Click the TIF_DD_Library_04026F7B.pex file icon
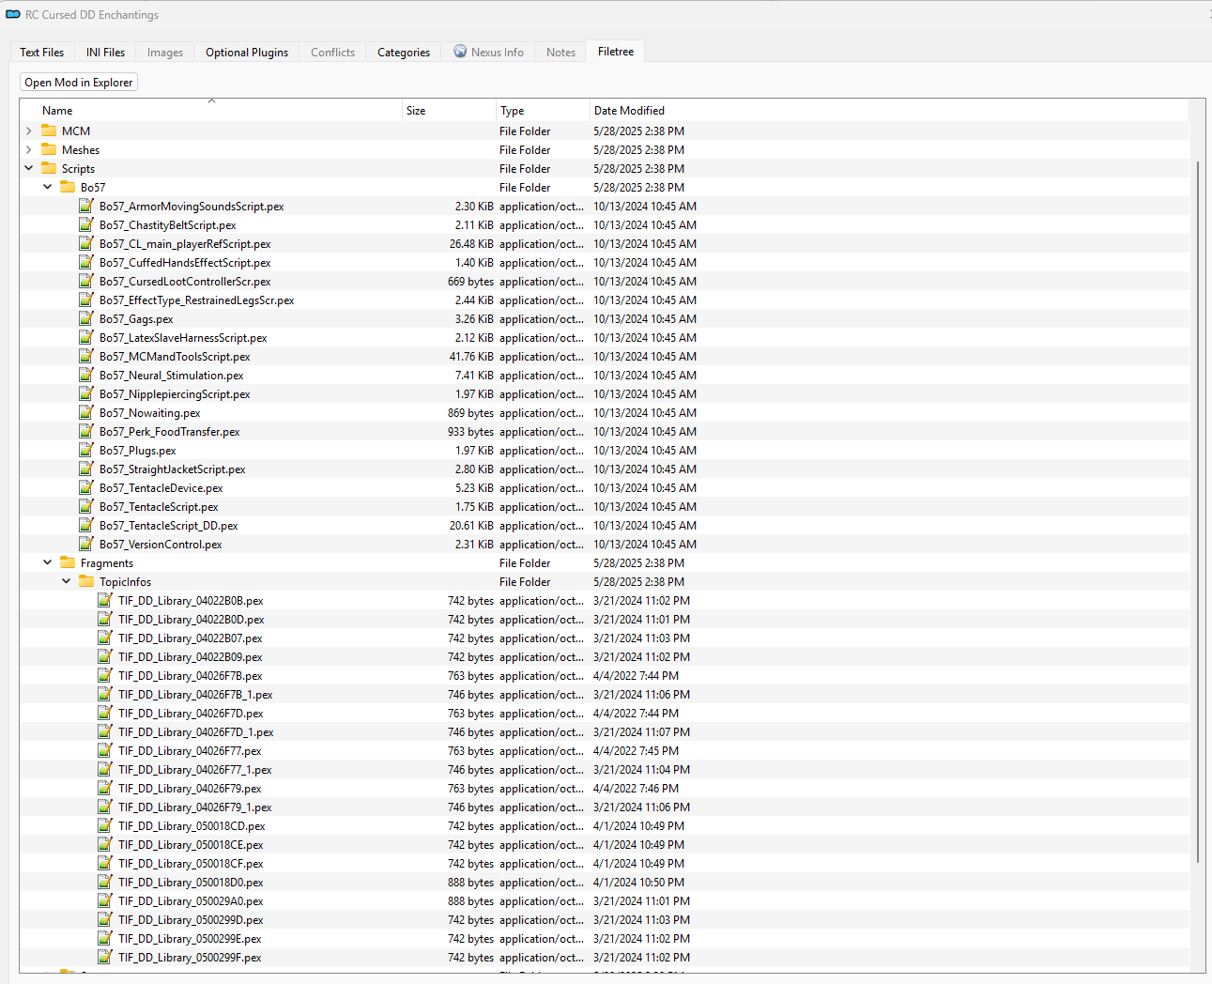 click(105, 675)
